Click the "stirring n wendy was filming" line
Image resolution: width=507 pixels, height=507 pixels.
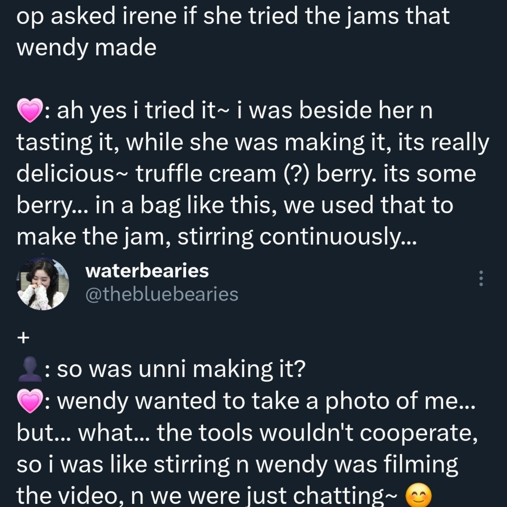[x=237, y=464]
